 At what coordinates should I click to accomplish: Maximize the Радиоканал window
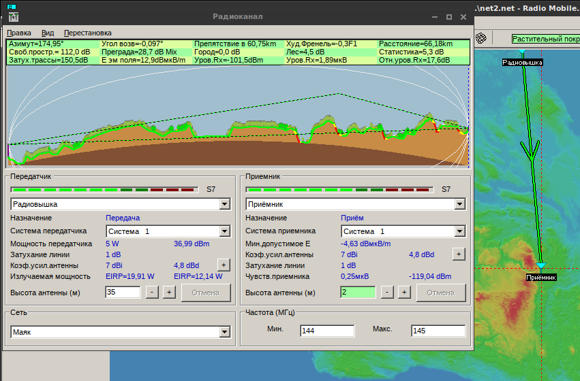pyautogui.click(x=449, y=17)
